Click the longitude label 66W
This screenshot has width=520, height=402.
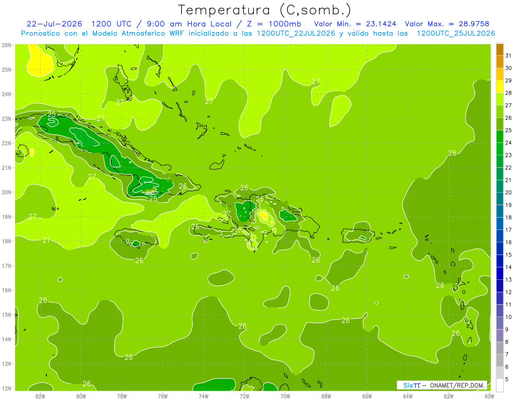[367, 396]
